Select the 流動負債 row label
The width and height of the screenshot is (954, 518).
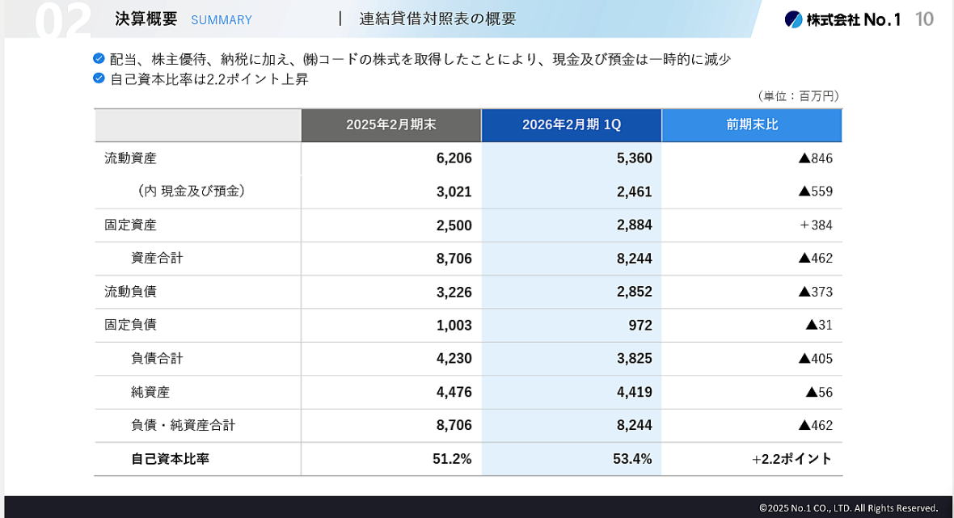130,291
